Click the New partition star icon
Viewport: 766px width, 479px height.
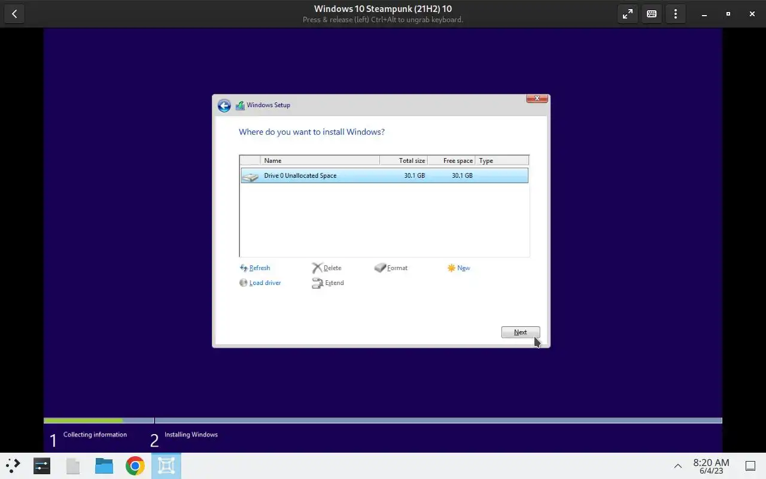(x=451, y=268)
